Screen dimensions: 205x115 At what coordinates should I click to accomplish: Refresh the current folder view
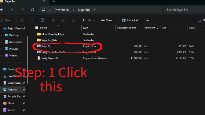coord(32,10)
